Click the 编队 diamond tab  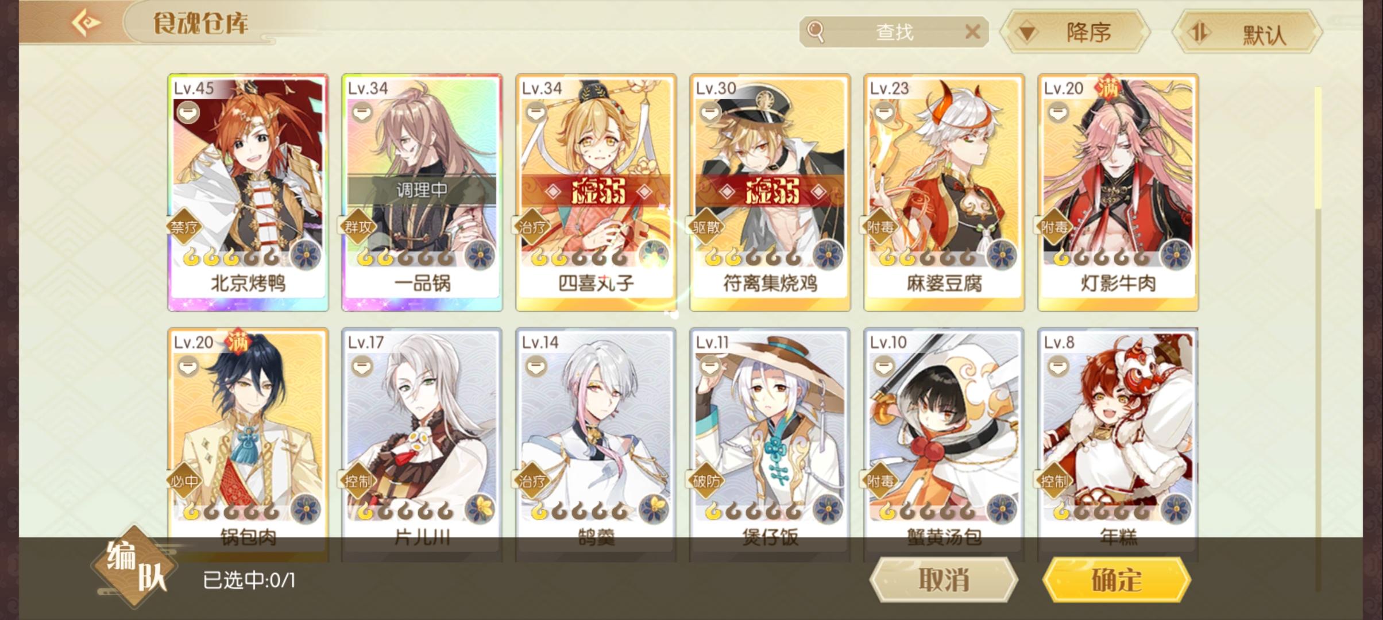pos(134,567)
